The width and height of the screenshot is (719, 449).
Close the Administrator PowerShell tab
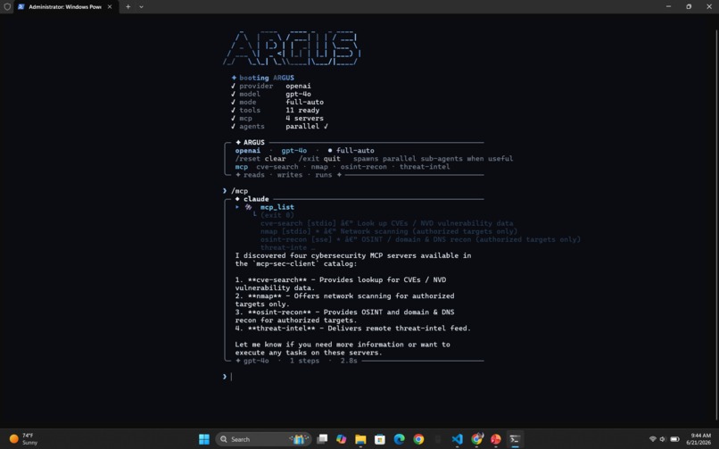tap(110, 7)
